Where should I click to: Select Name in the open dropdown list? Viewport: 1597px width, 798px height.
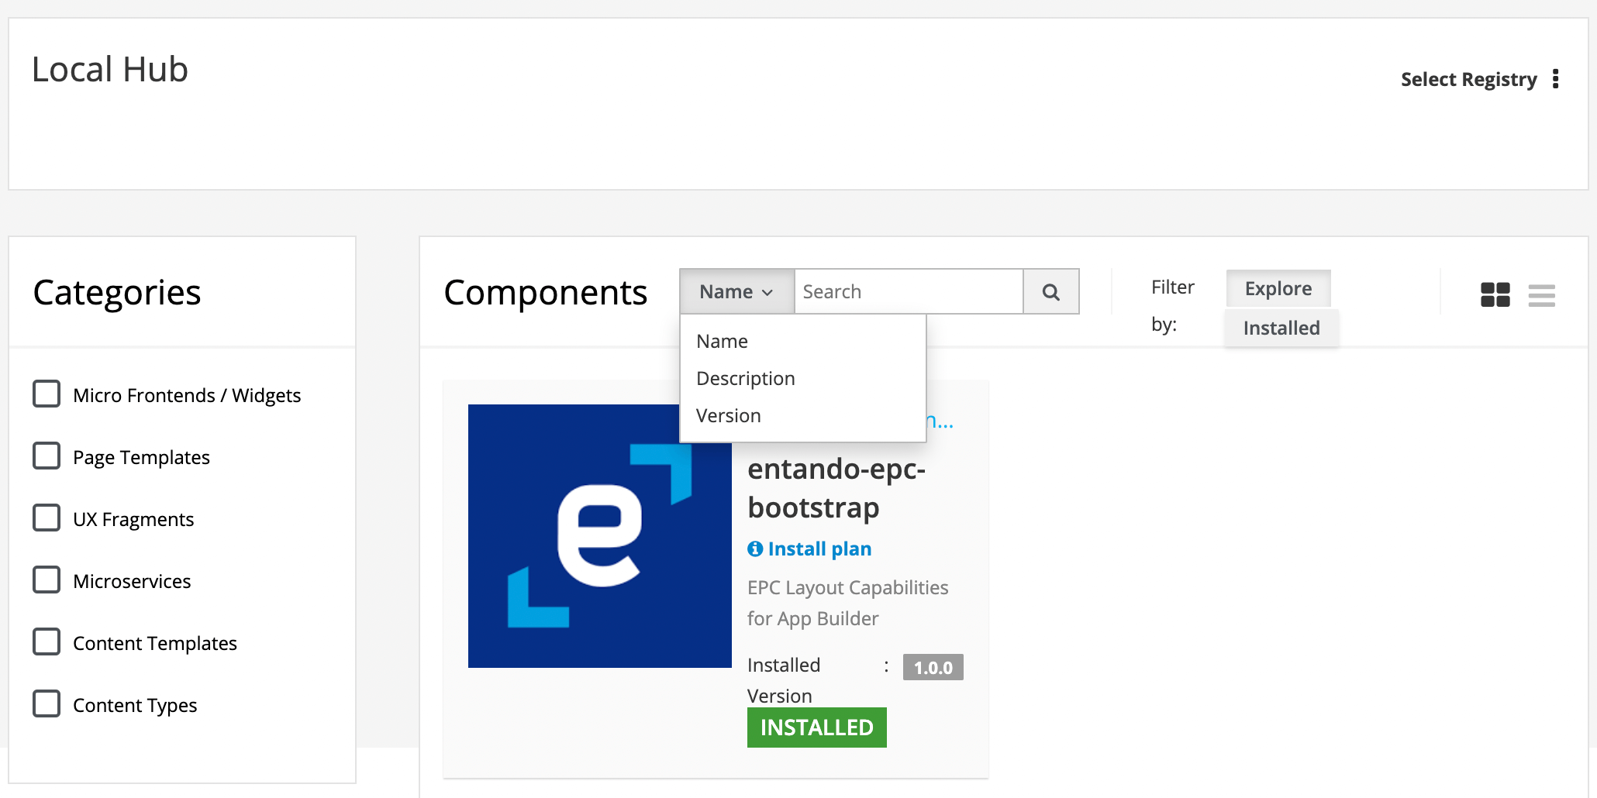click(722, 341)
